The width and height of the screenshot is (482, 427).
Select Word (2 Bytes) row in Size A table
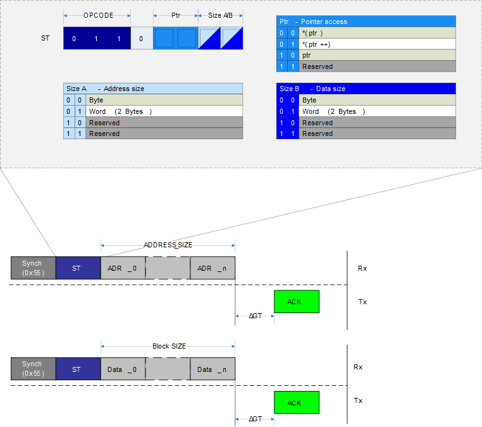pos(164,111)
